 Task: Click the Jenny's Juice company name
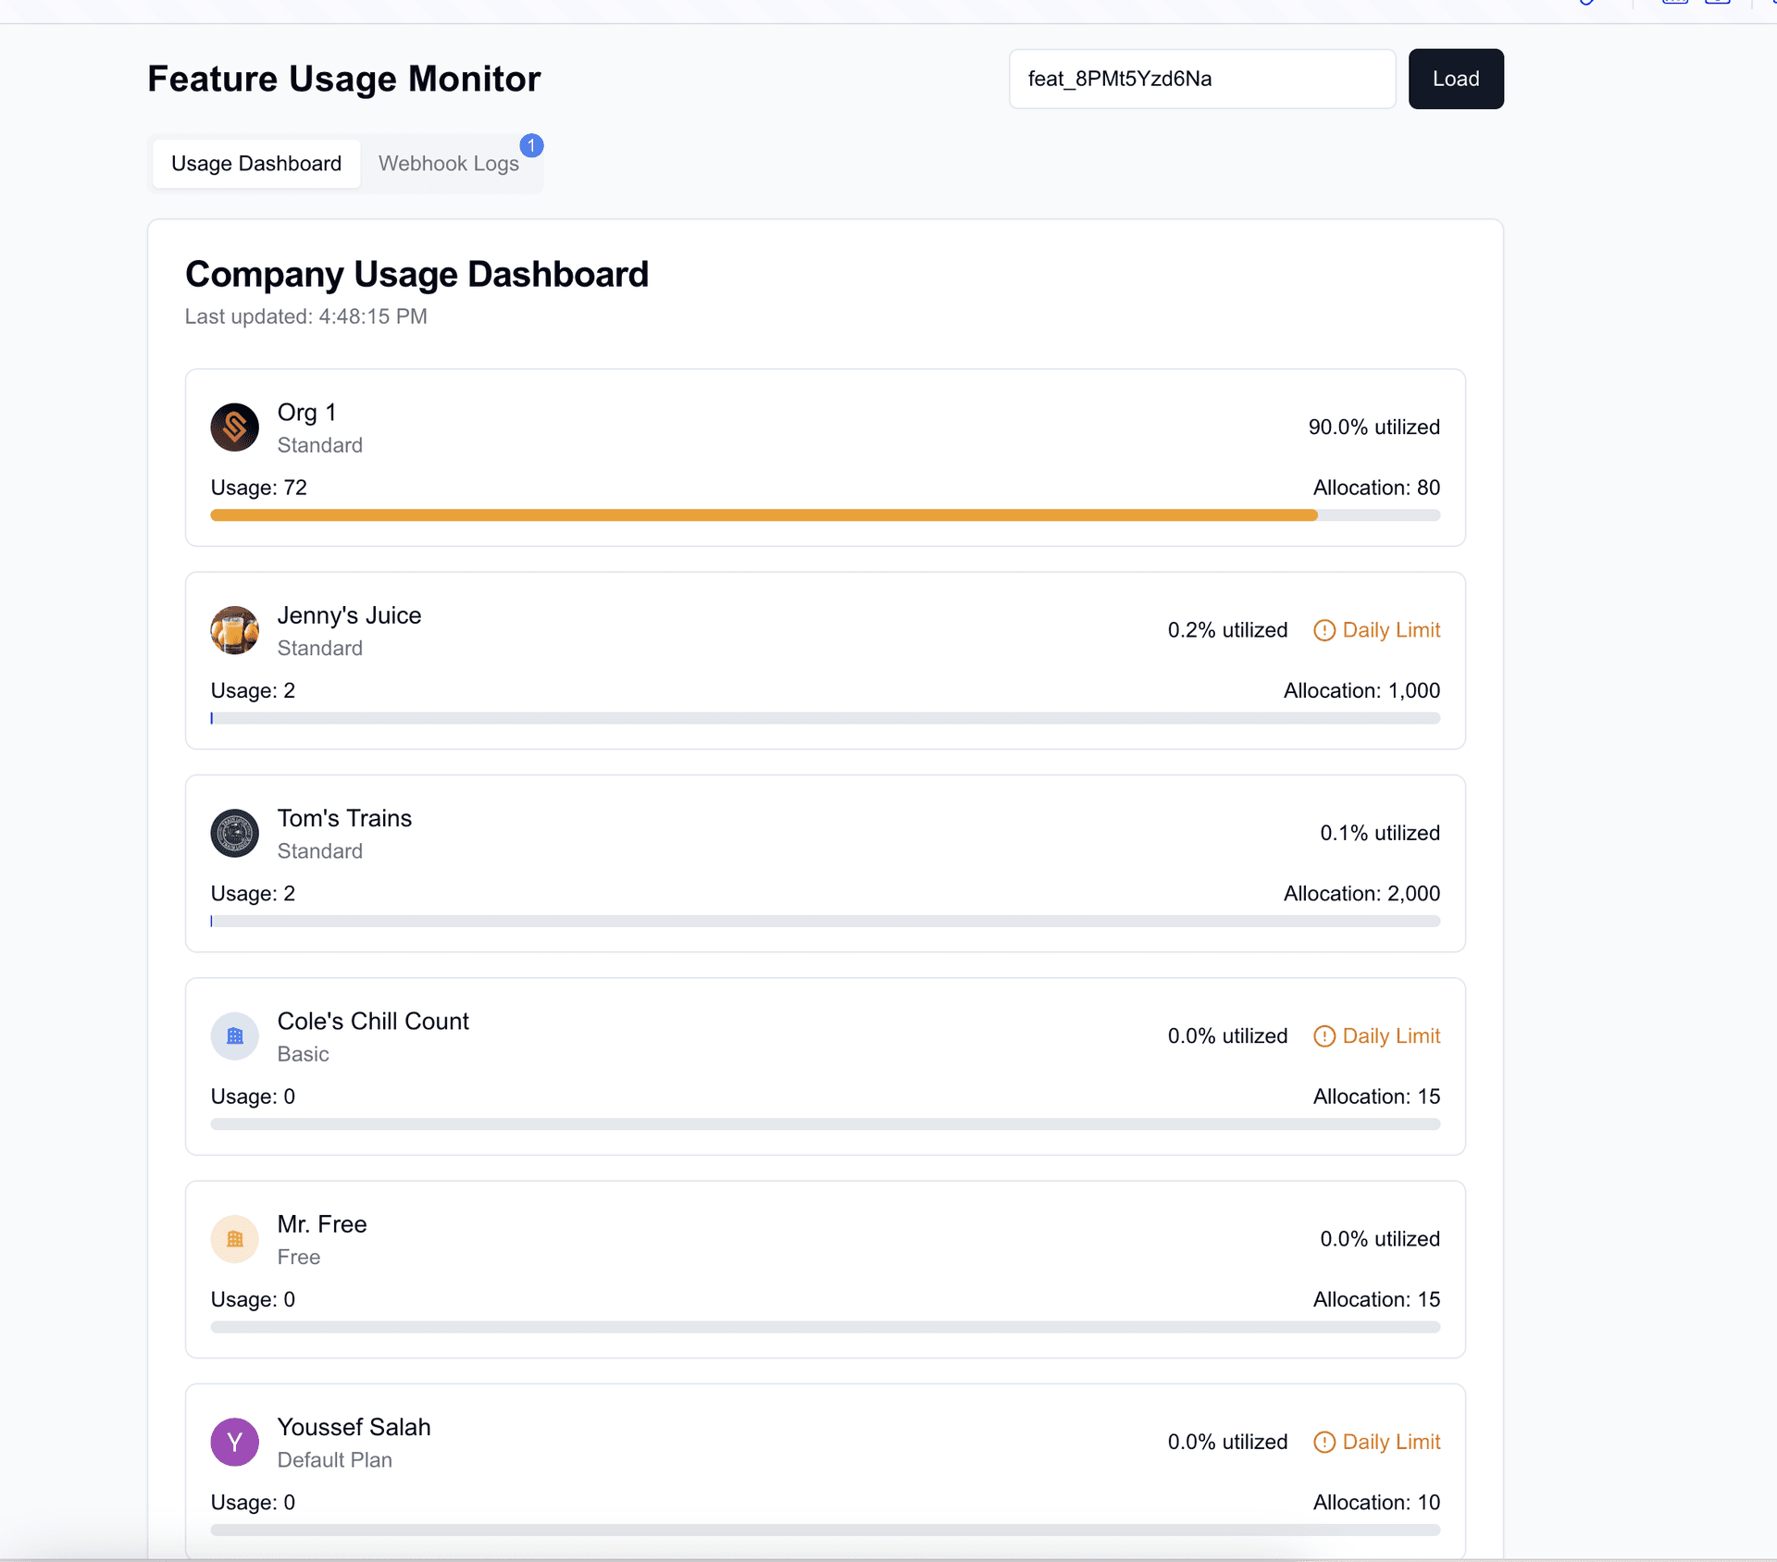(x=349, y=615)
